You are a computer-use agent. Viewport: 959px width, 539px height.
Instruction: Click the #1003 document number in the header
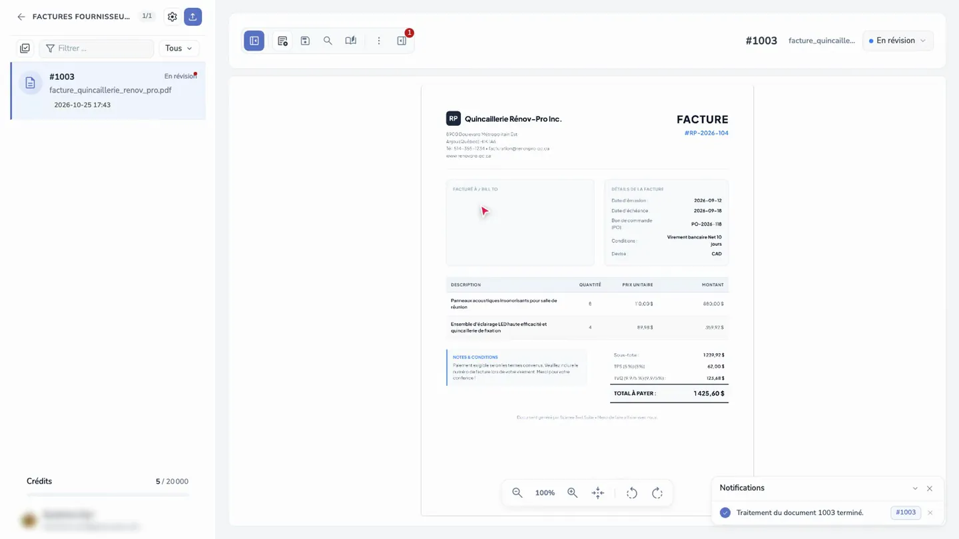pos(761,41)
